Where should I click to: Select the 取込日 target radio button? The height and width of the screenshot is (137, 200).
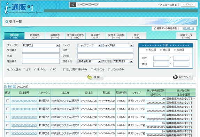click(x=147, y=50)
